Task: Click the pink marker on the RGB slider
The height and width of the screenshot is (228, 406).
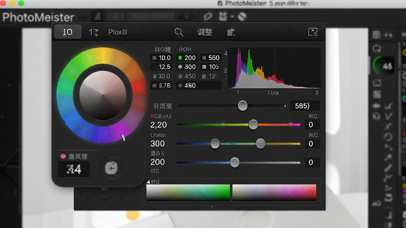Action: 291,125
